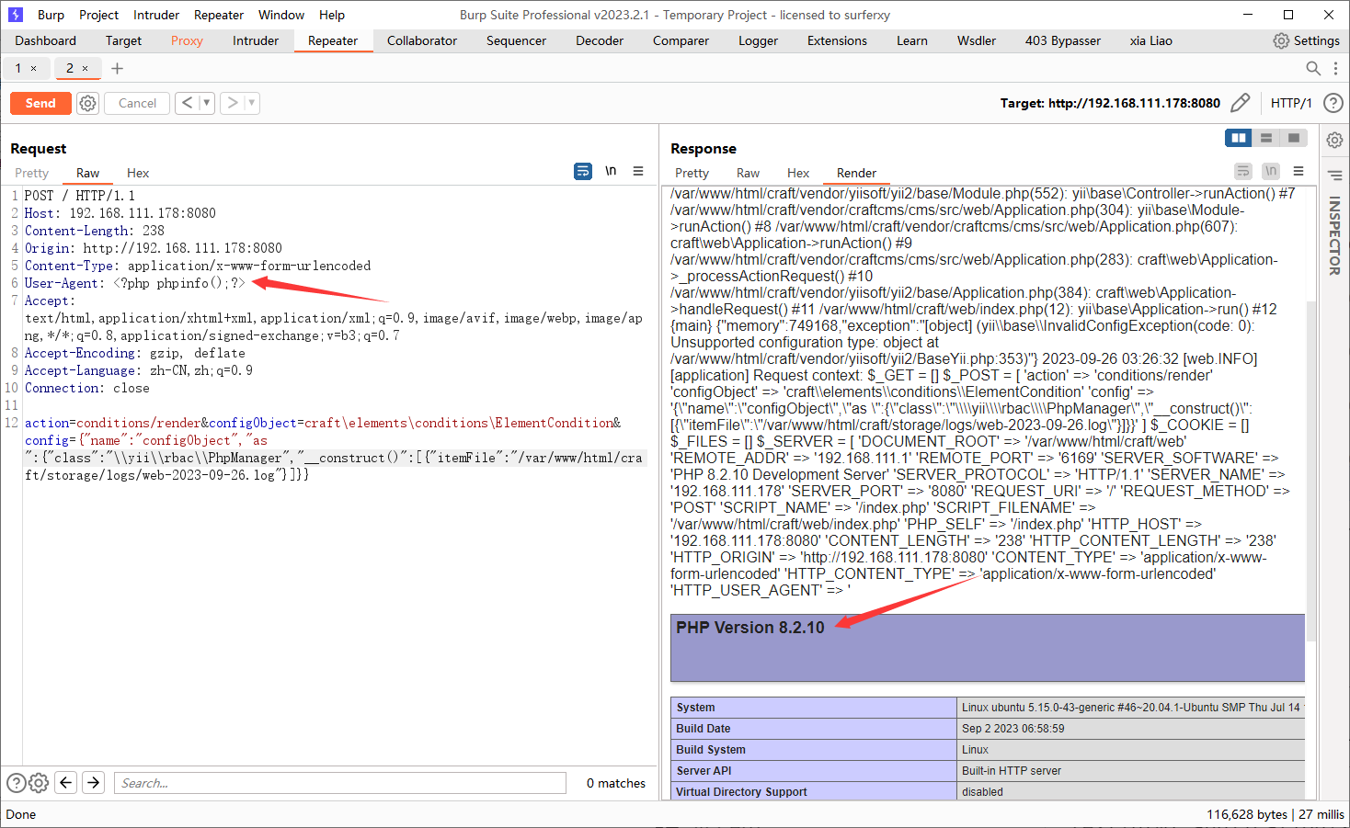The width and height of the screenshot is (1350, 828).
Task: Select Repeater tab 1
Action: [18, 68]
